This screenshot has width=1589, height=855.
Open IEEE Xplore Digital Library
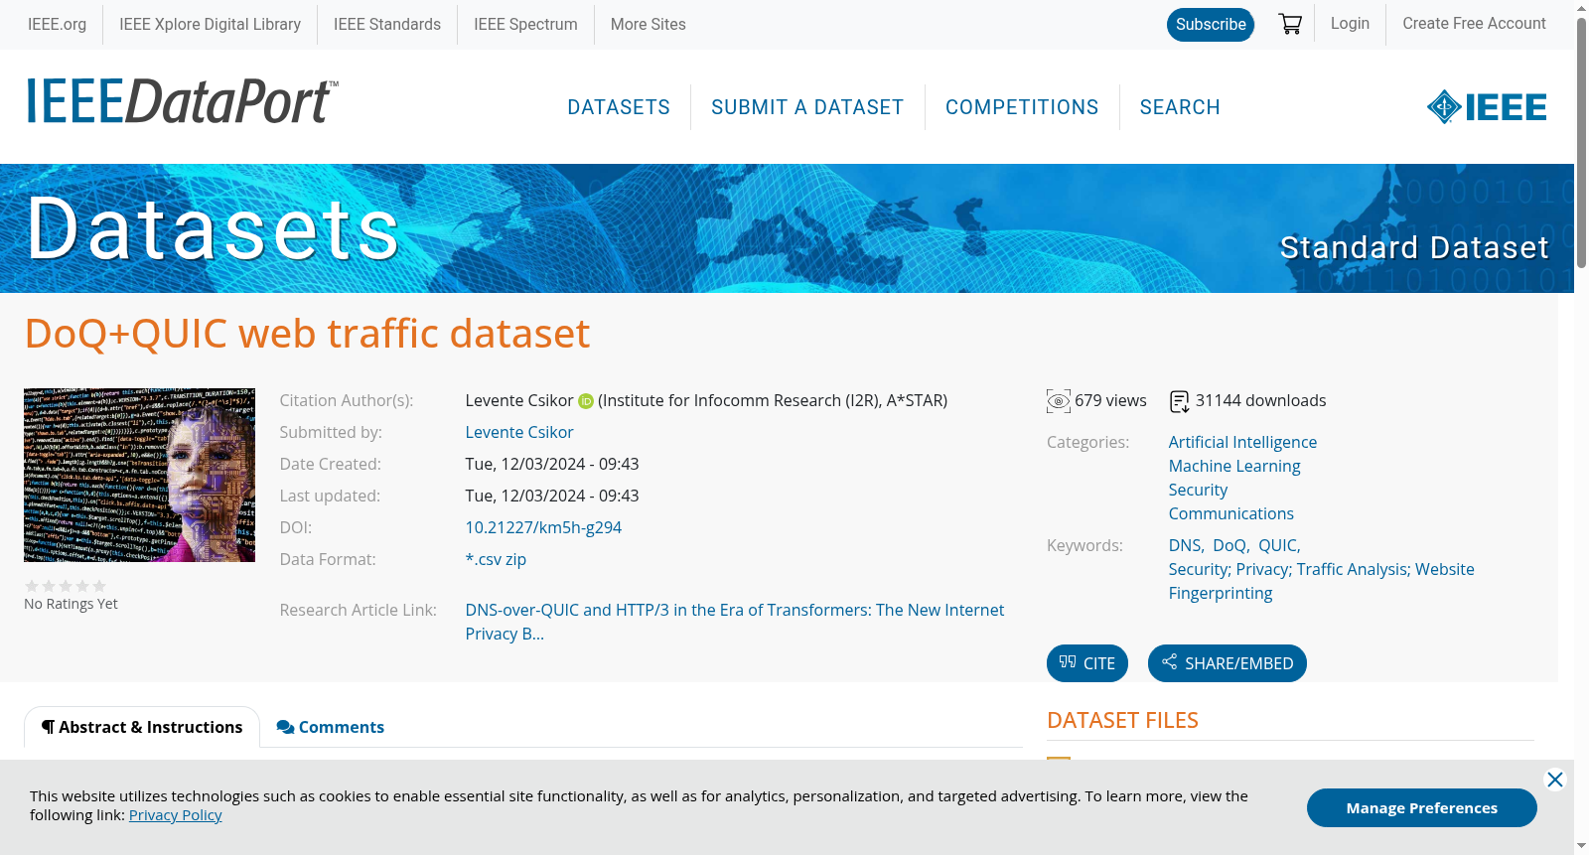(210, 25)
